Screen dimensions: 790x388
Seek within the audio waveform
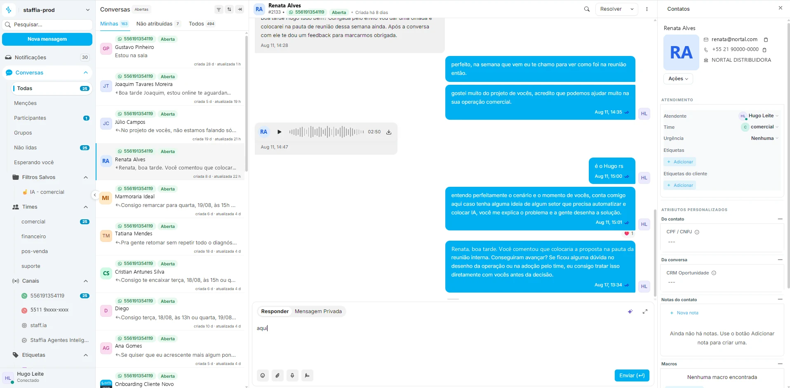[326, 132]
